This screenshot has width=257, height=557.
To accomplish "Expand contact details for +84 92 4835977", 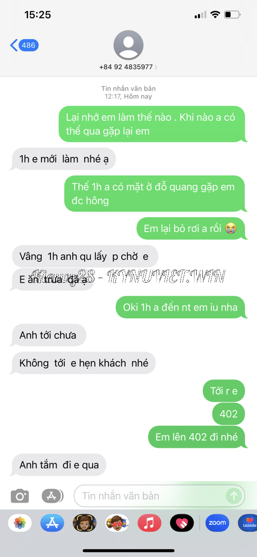I will 128,67.
